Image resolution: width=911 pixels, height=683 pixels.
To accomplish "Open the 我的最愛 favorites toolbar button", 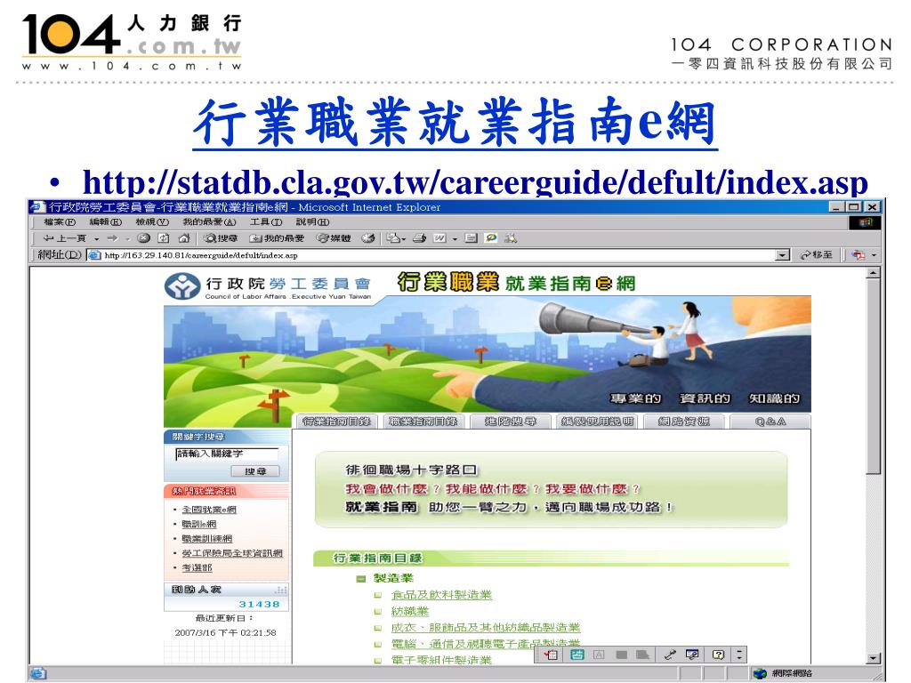I will (277, 238).
